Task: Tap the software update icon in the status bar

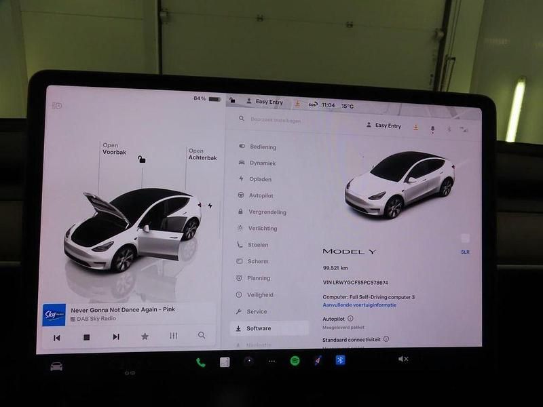Action: pos(297,102)
